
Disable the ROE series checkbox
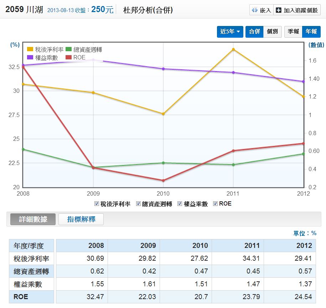pos(215,204)
